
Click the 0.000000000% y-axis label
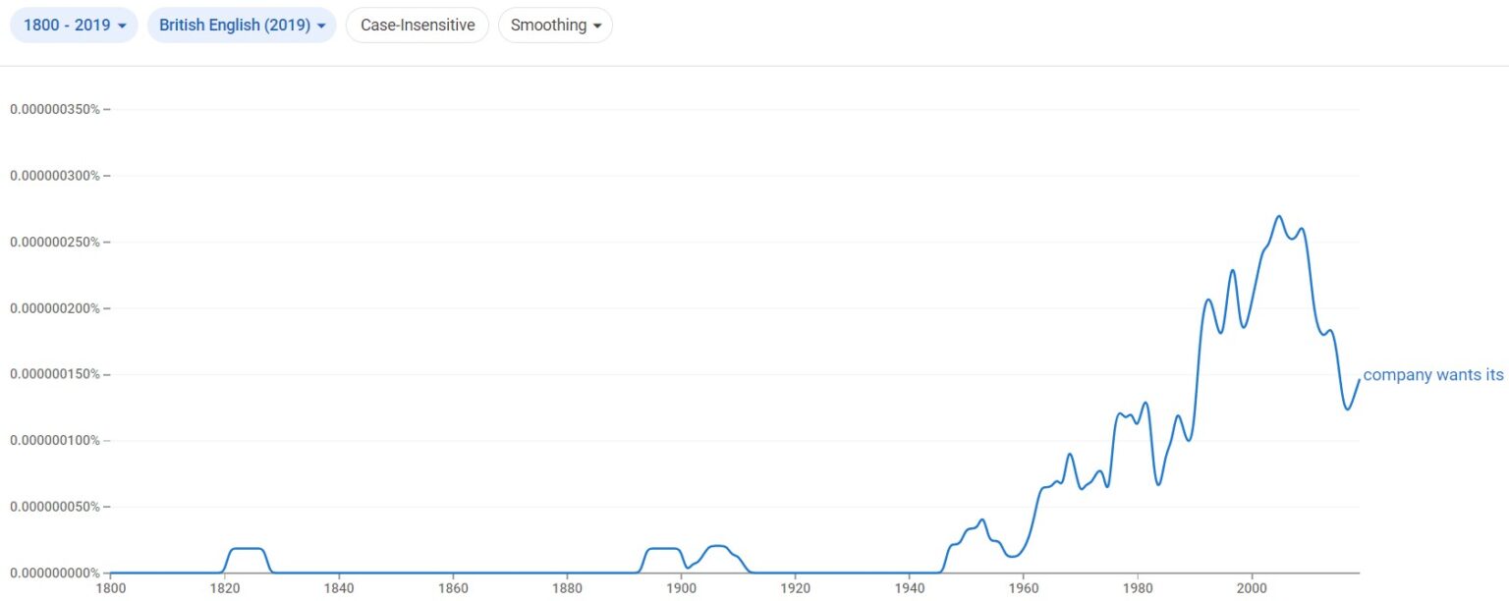55,573
